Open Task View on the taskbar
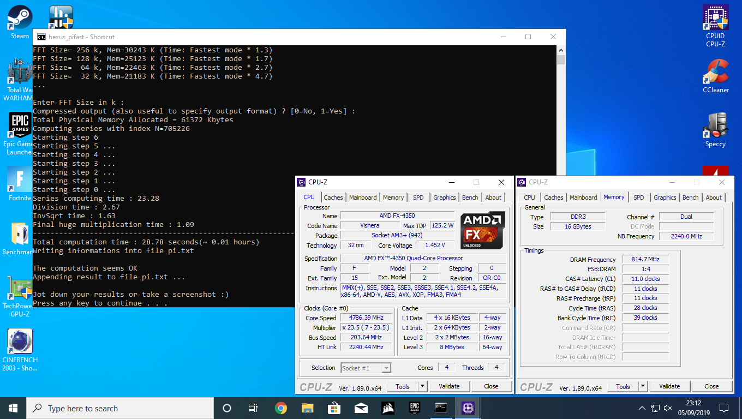 pos(253,408)
